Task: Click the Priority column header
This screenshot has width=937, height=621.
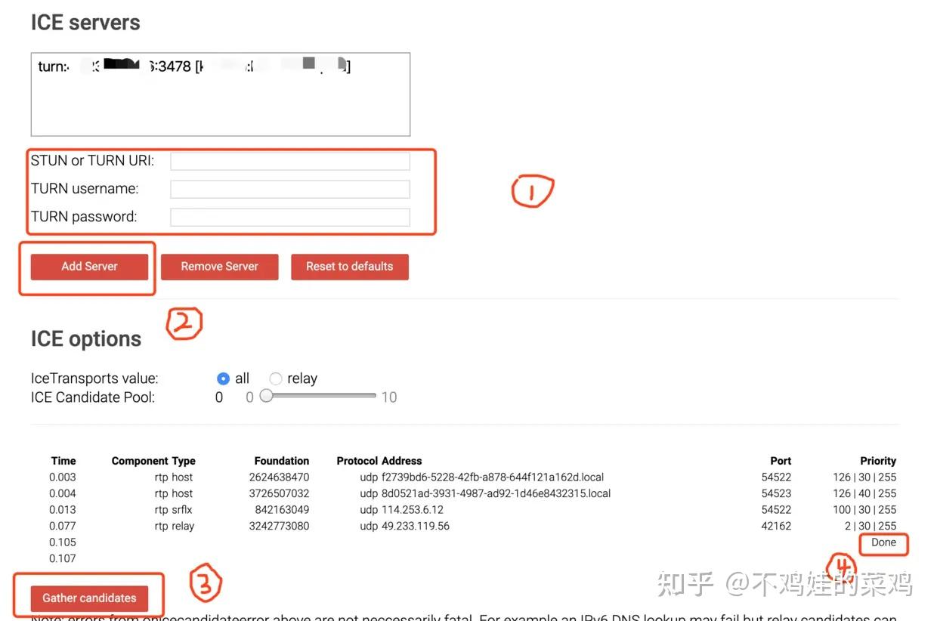Action: 878,460
